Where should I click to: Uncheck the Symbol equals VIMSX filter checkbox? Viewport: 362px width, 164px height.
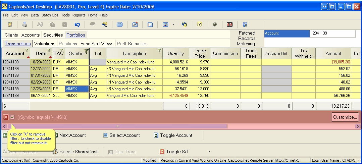[12, 117]
